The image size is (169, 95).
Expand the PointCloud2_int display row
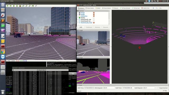pyautogui.click(x=78, y=21)
